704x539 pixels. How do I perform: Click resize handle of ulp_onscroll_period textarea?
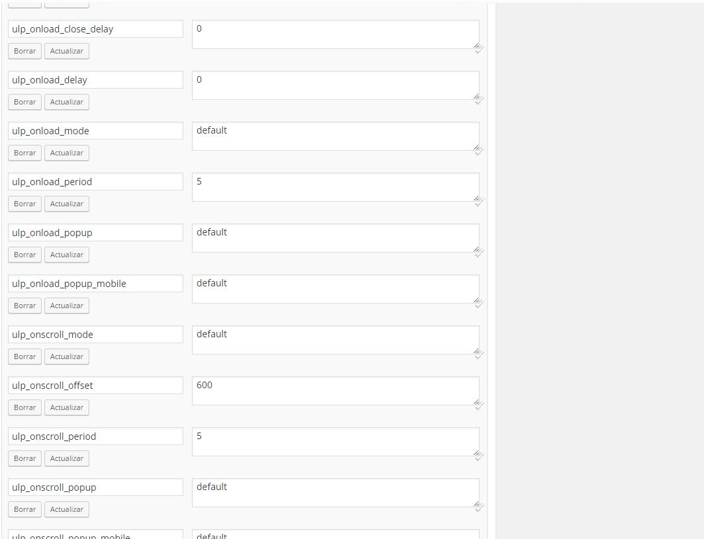[476, 453]
